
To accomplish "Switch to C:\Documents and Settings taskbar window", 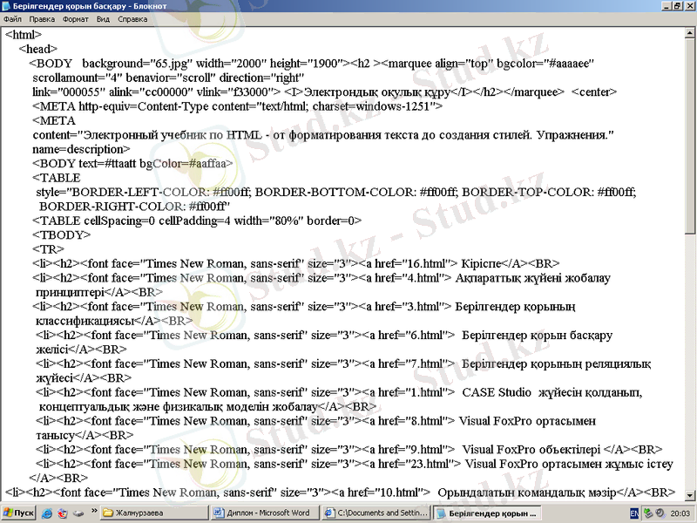I will 376,513.
